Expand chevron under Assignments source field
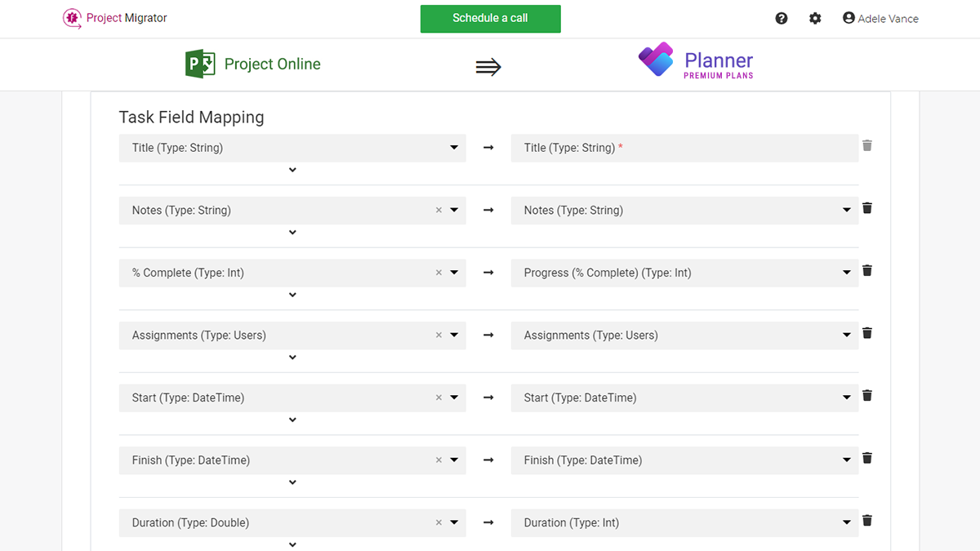The image size is (980, 551). click(x=292, y=358)
